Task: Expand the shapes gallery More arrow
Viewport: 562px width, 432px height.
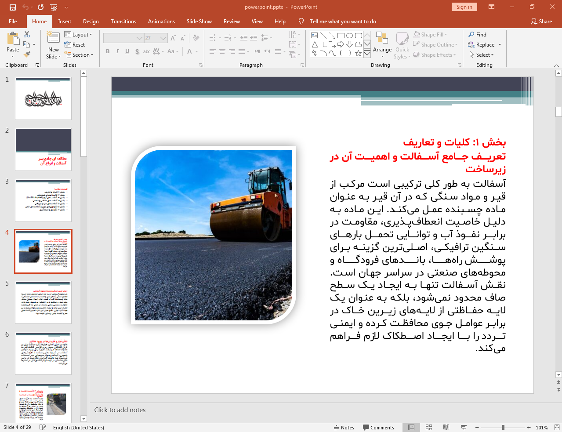Action: pyautogui.click(x=367, y=53)
